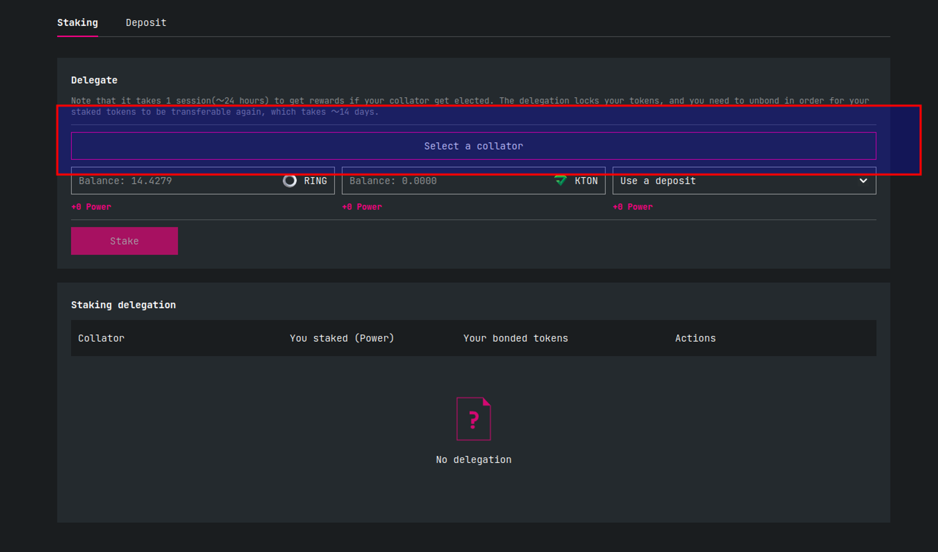Switch to the Staking tab

tap(77, 22)
